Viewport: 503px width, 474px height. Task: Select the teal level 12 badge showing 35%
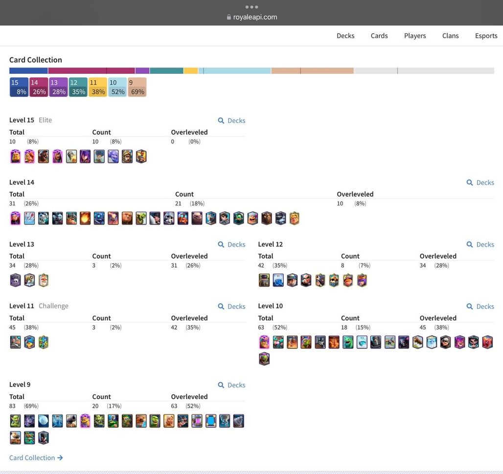point(78,87)
